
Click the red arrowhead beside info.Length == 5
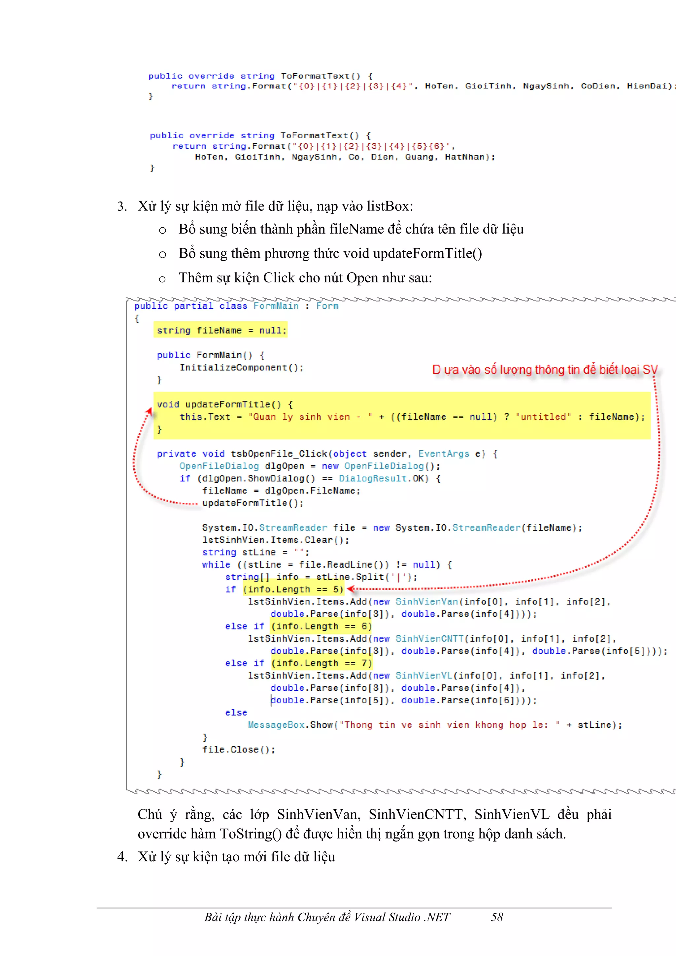pos(351,589)
